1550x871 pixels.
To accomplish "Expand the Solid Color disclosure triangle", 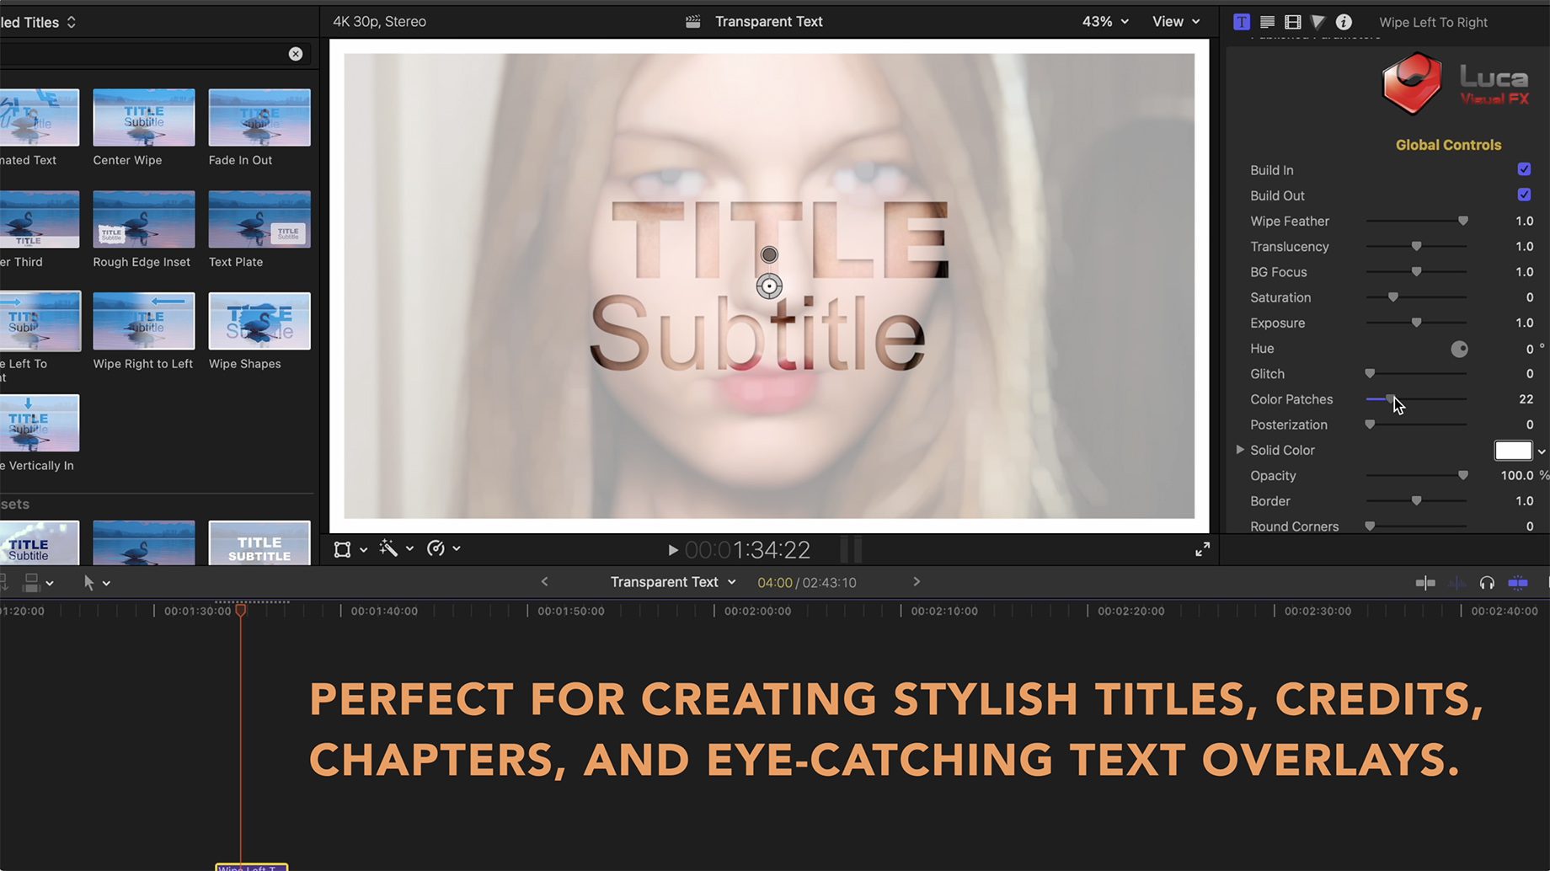I will pos(1239,450).
